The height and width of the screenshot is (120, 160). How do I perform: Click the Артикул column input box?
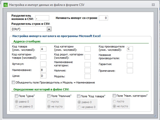point(43,64)
